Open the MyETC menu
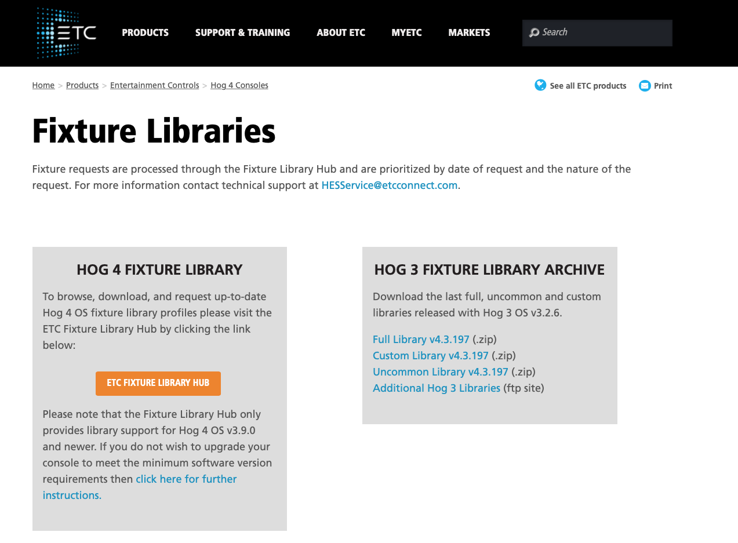Viewport: 738px width, 543px height. click(406, 33)
